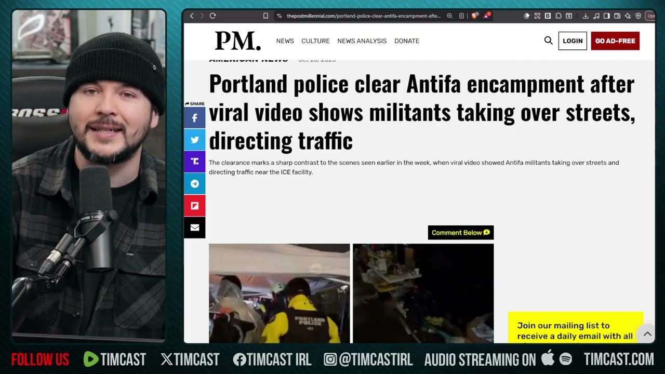Click the AMERICAN NEWS category label

[248, 60]
